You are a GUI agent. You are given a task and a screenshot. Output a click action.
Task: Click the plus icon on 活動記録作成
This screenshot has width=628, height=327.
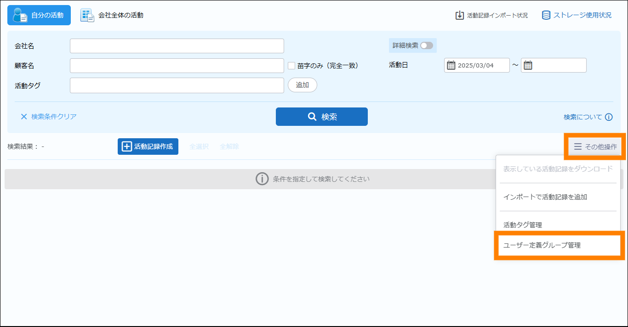126,147
